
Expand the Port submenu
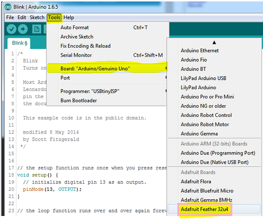coord(107,78)
